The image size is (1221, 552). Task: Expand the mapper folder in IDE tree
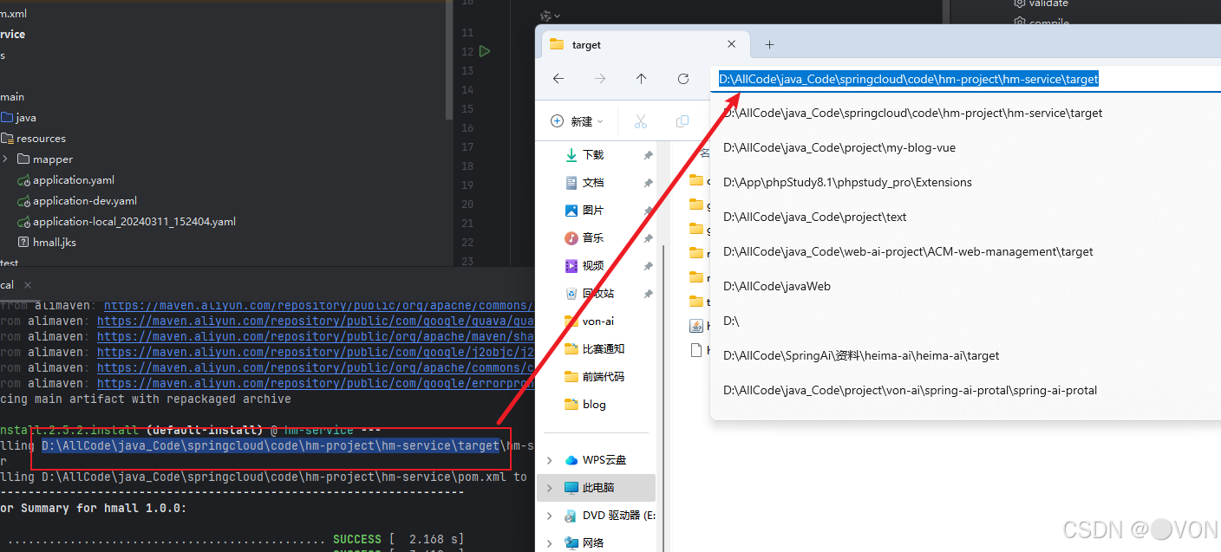tap(5, 159)
